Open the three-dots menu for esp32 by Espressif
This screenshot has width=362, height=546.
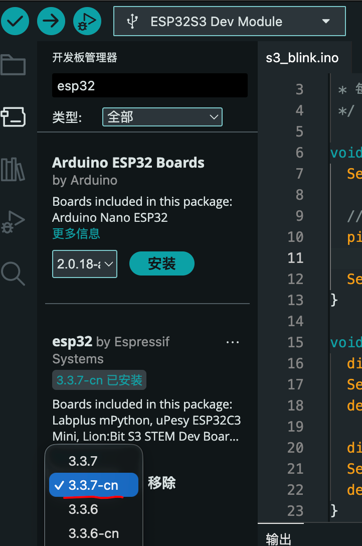232,342
